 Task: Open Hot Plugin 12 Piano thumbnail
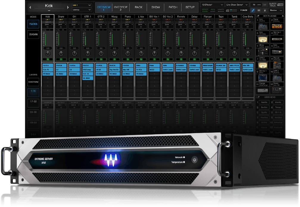(x=277, y=90)
